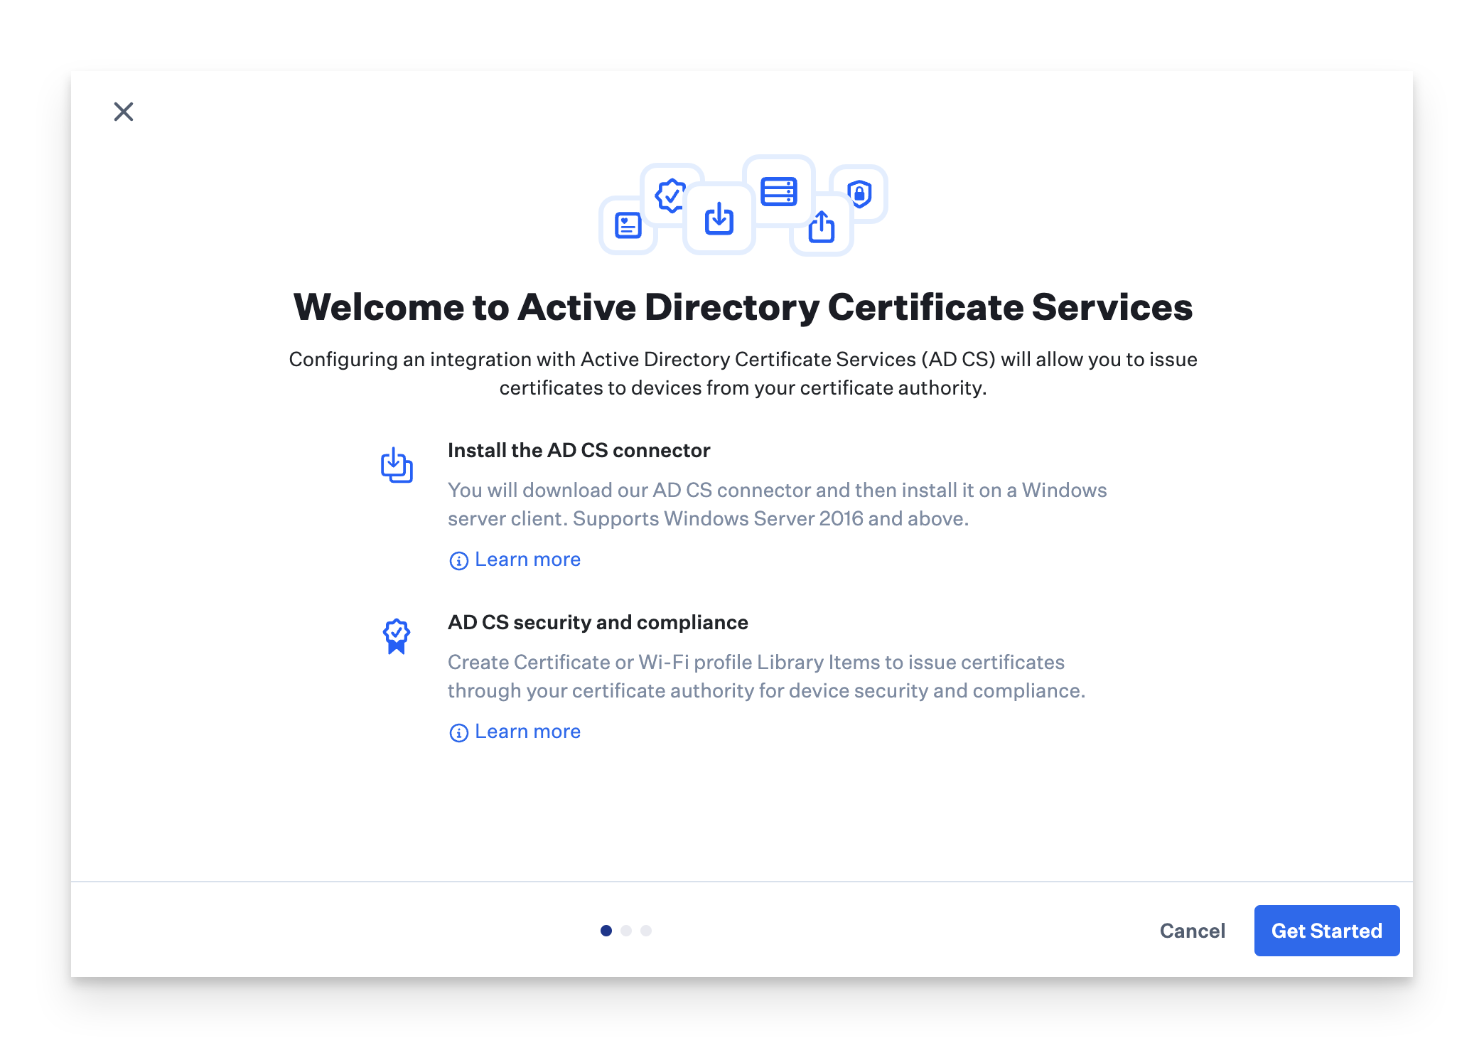Click the shield lock header icon

[x=859, y=193]
